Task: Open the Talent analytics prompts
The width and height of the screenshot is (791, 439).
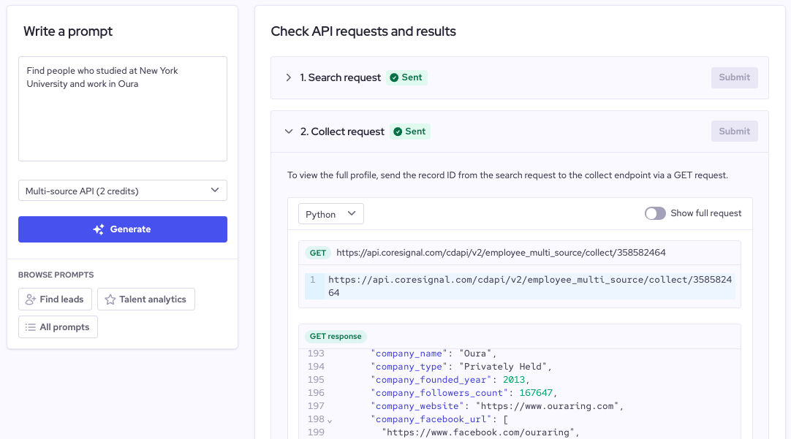Action: 145,299
